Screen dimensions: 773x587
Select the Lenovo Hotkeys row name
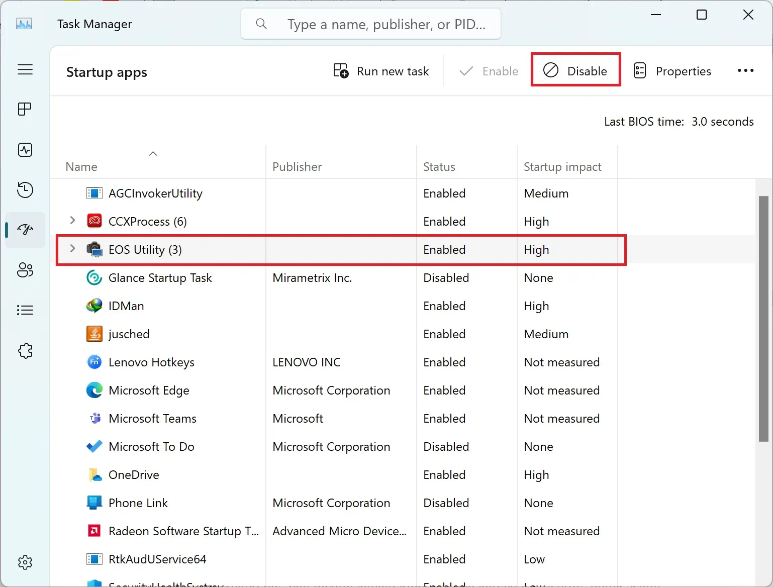click(151, 362)
